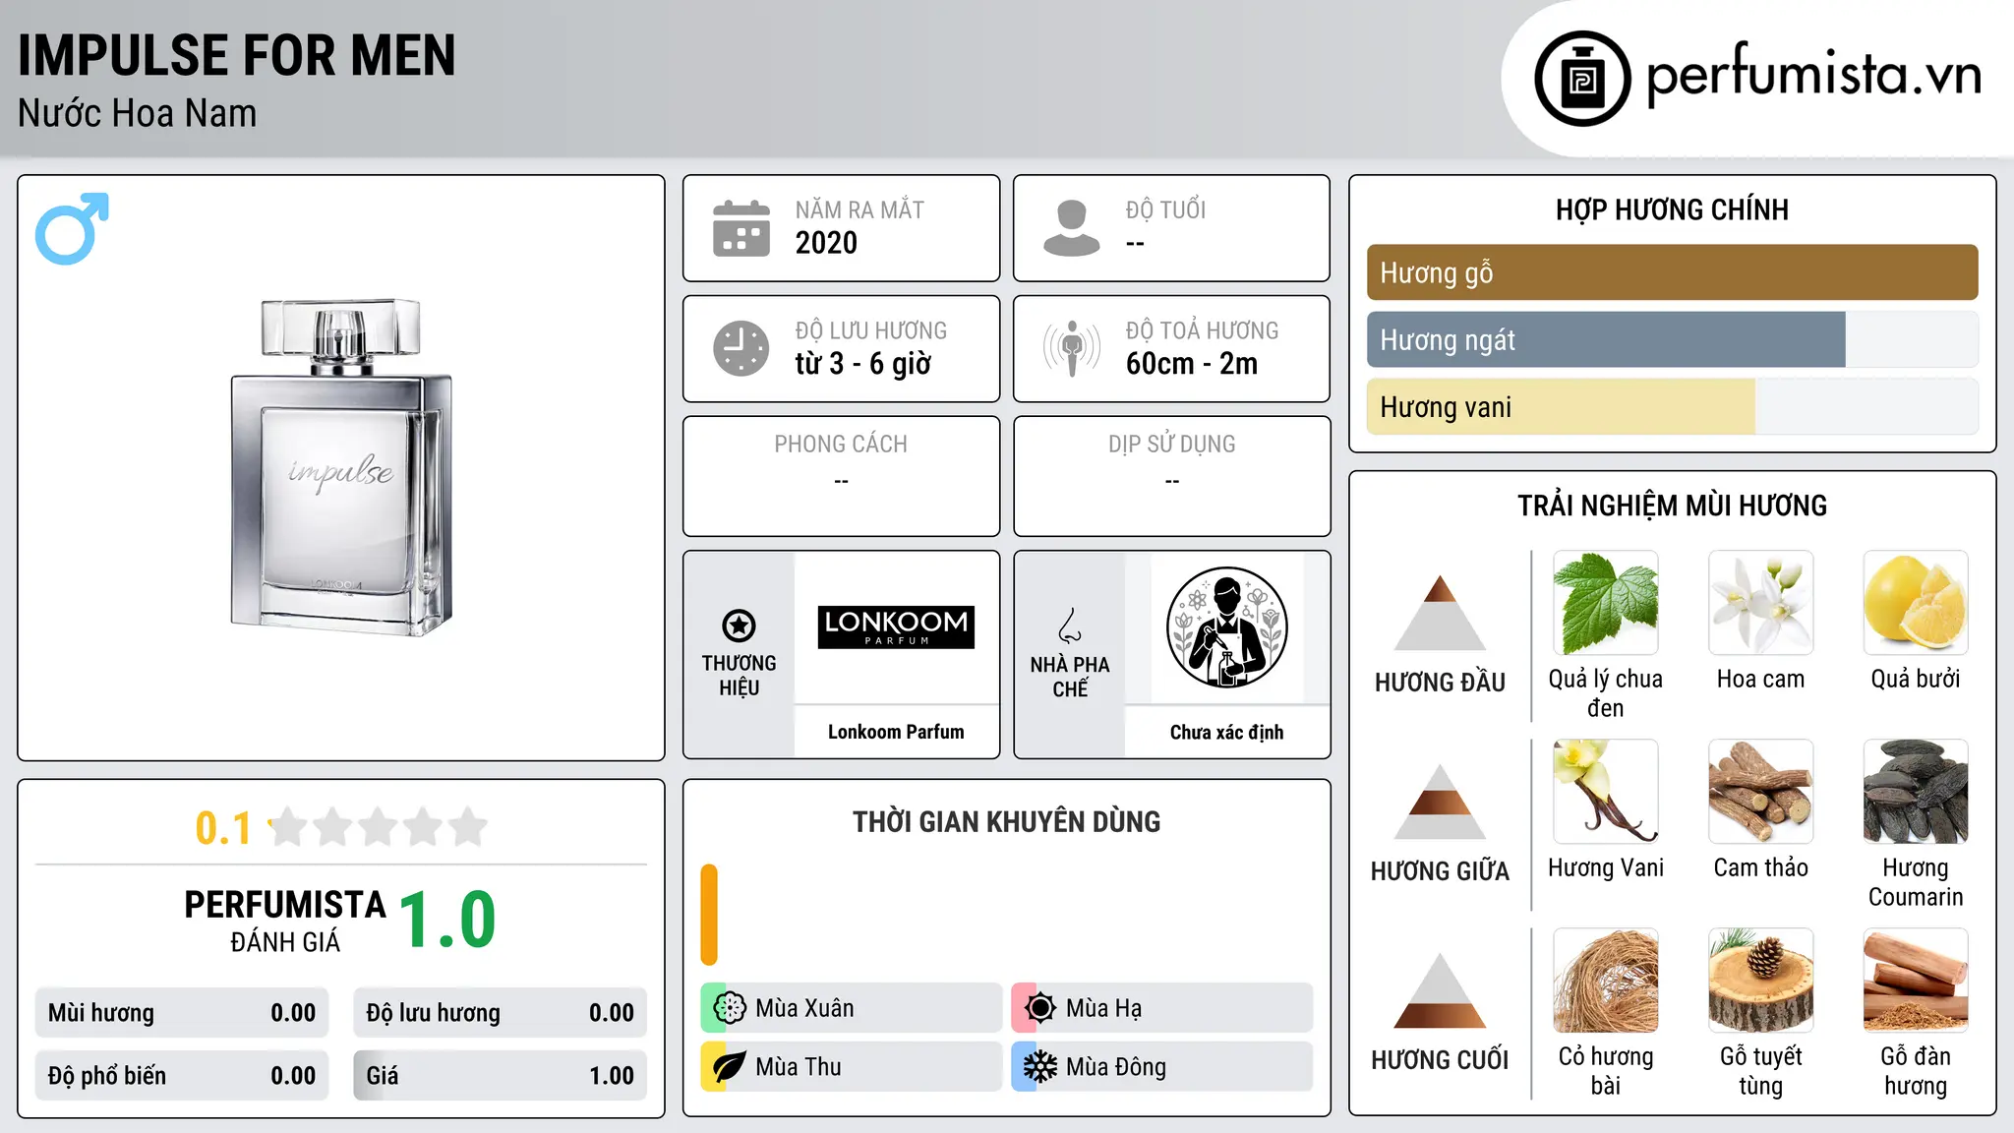2014x1133 pixels.
Task: Click the Độ lưu hương 0.00 score row
Action: [x=501, y=1013]
